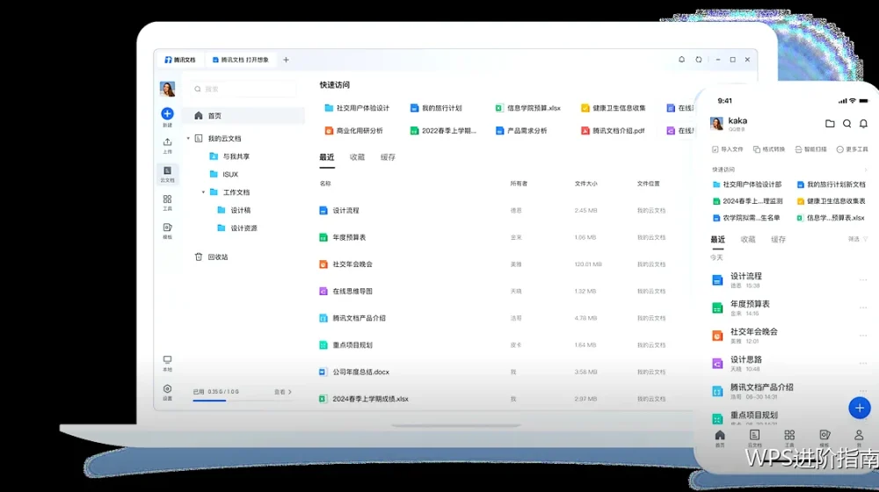The image size is (879, 492).
Task: Click the user avatar in the laptop sidebar
Action: pos(167,89)
